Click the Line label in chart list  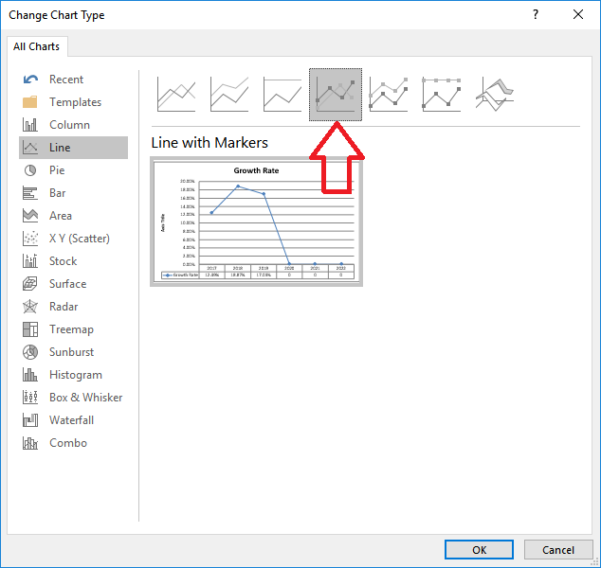[x=60, y=148]
